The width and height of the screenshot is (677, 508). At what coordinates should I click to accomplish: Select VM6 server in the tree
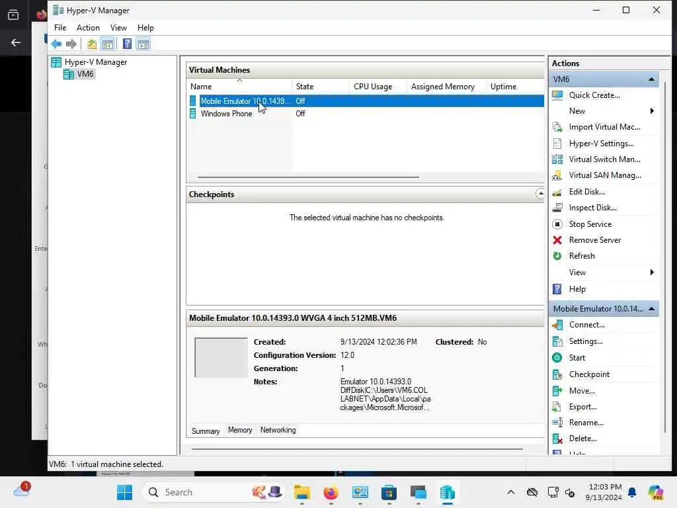(85, 74)
